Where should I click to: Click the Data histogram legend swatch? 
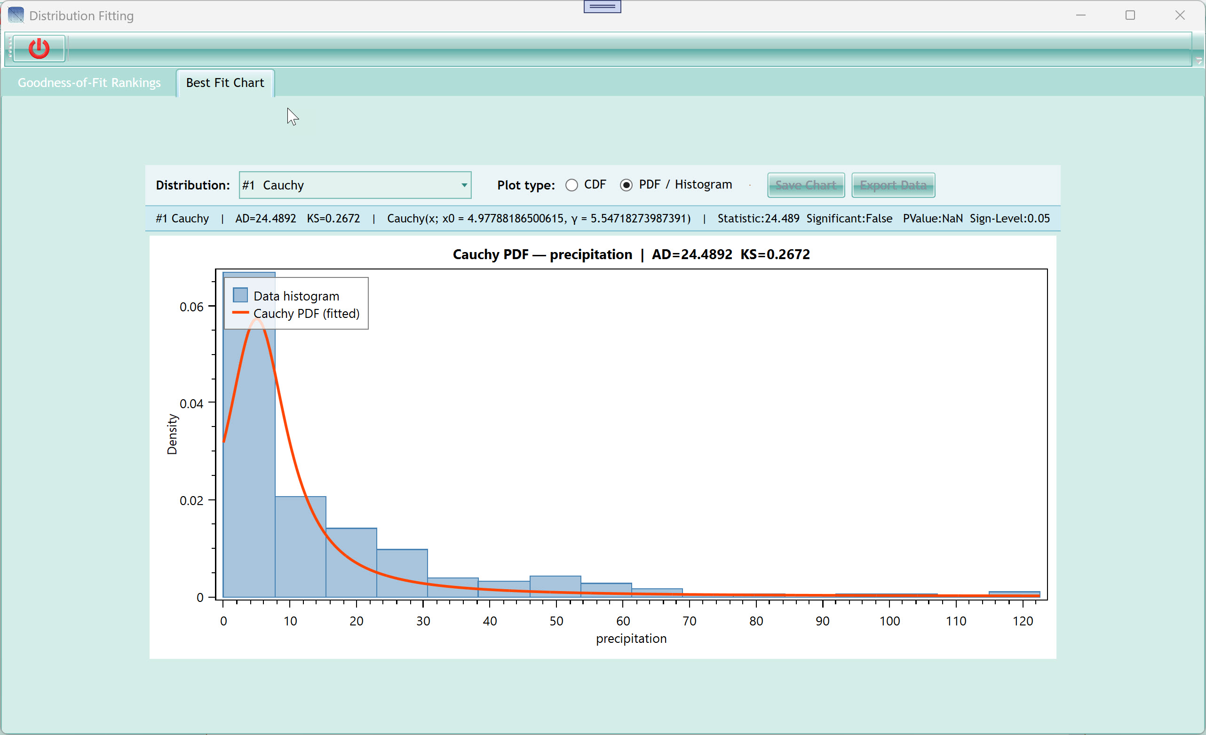tap(240, 295)
